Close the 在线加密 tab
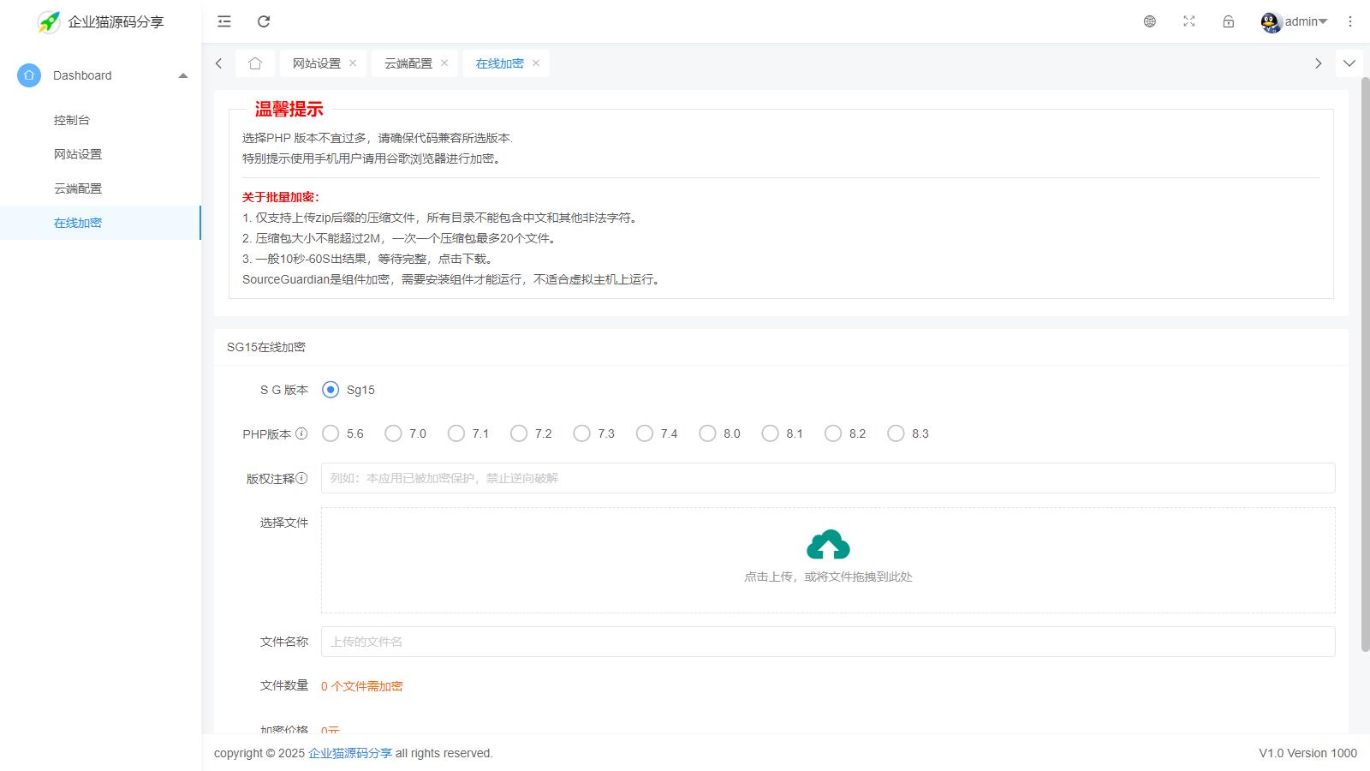 point(536,63)
